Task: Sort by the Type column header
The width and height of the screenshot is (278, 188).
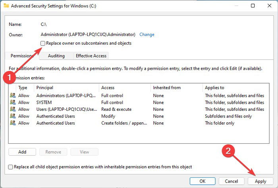Action: (23, 87)
